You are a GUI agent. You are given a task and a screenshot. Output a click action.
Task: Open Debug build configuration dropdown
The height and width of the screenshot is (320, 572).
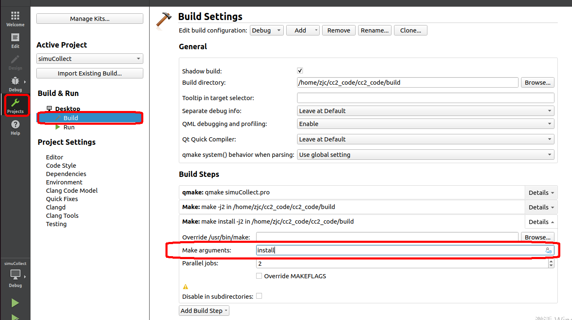click(x=267, y=30)
